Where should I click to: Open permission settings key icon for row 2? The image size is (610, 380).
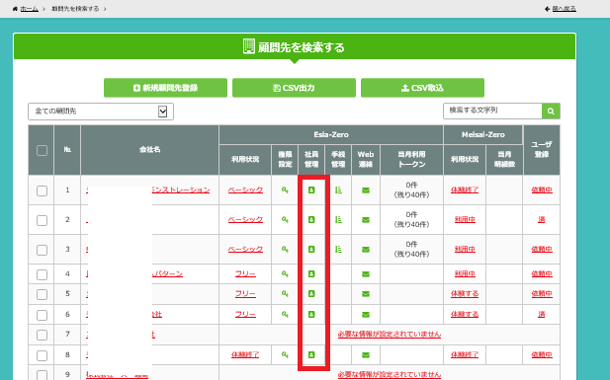click(285, 219)
